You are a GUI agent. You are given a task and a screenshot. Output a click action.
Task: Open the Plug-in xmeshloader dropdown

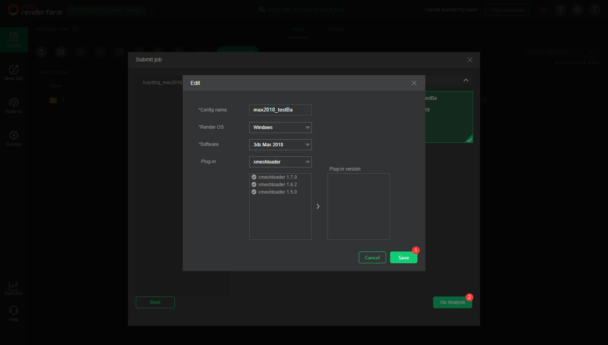coord(281,162)
